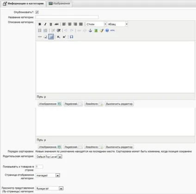
Task: Apply subscript formatting
Action: [58, 37]
